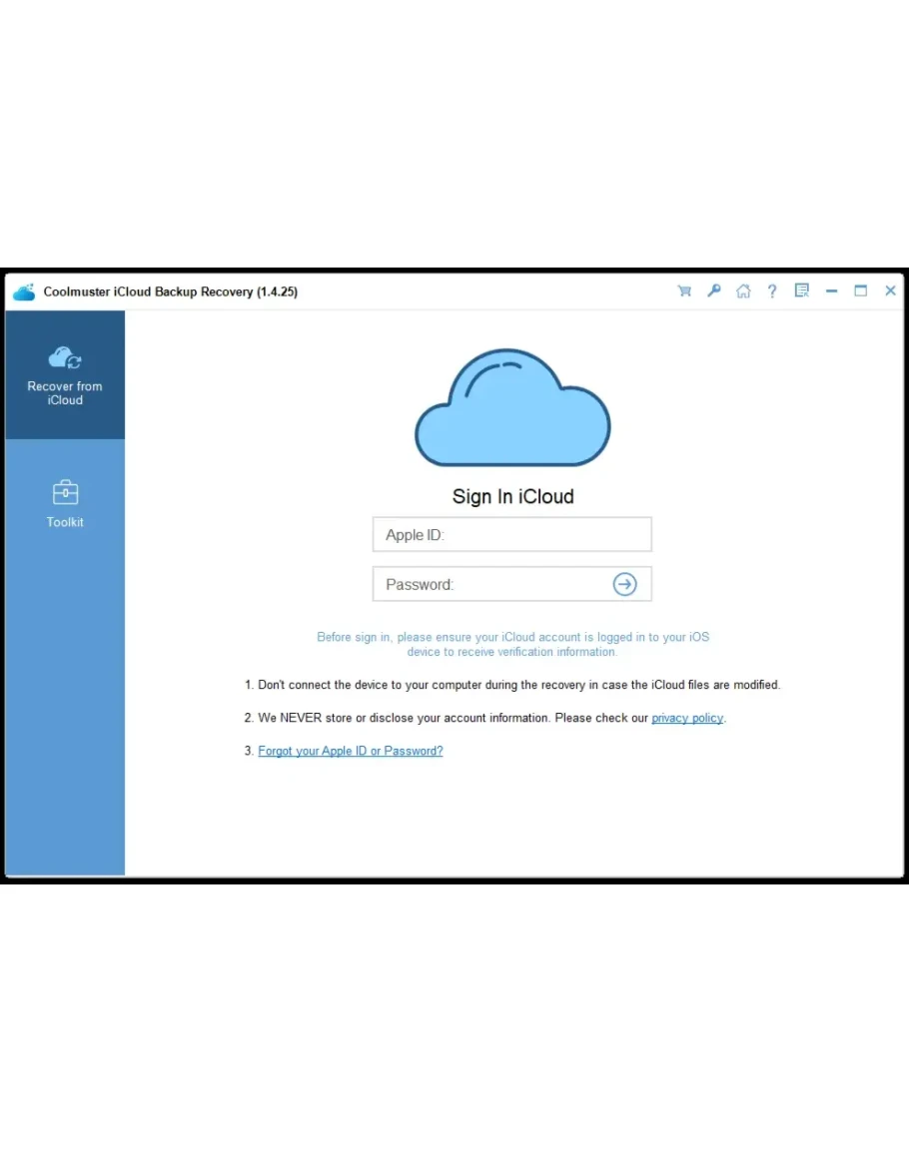Open help via question mark icon
Viewport: 909px width, 1153px height.
772,291
